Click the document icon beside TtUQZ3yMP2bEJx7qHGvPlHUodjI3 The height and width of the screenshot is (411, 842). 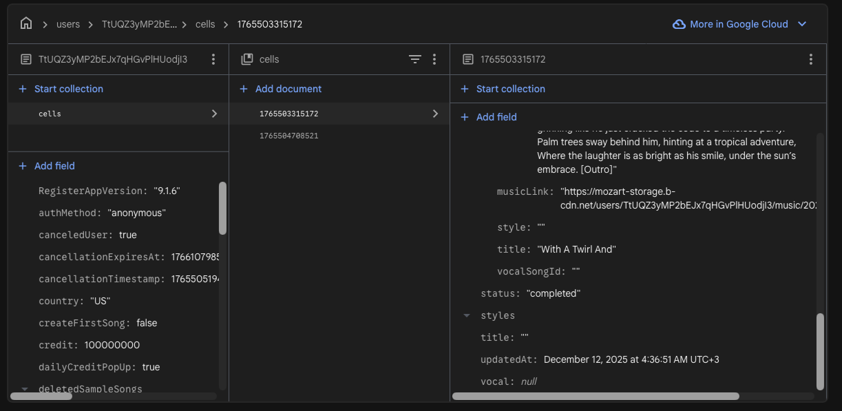(26, 59)
